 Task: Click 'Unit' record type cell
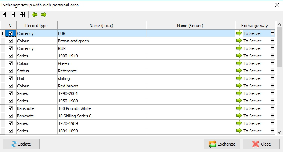pos(37,78)
